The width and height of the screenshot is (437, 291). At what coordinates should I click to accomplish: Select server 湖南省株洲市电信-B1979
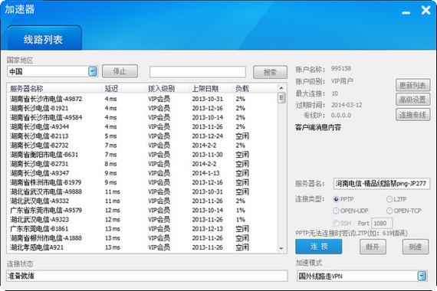pyautogui.click(x=142, y=182)
